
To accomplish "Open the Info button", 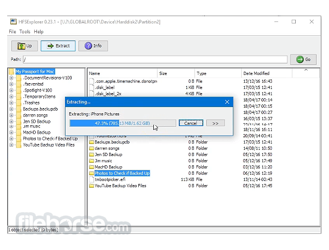I will [93, 46].
